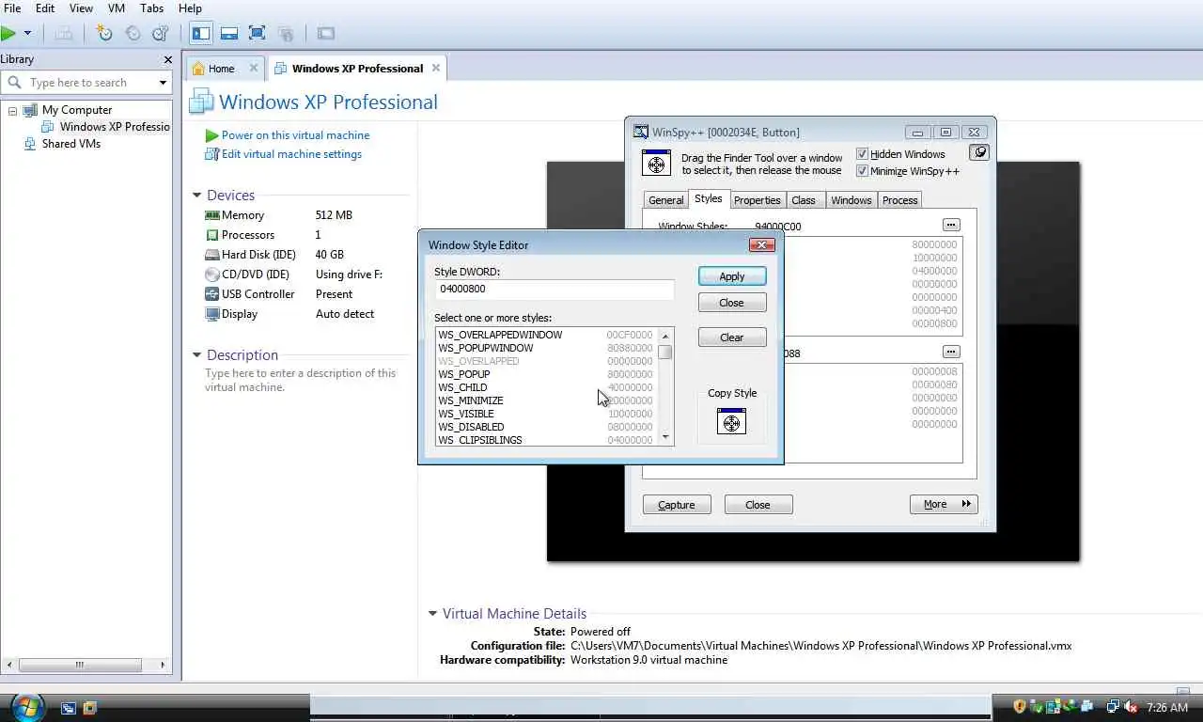Toggle the Minimize WinSpy++ checkbox
1203x722 pixels.
click(x=863, y=171)
